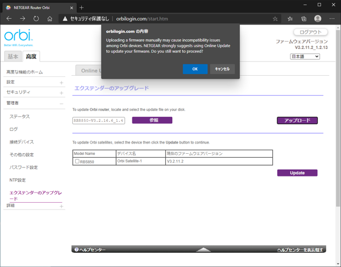
Task: Click the page vertical scrollbar
Action: (x=338, y=118)
